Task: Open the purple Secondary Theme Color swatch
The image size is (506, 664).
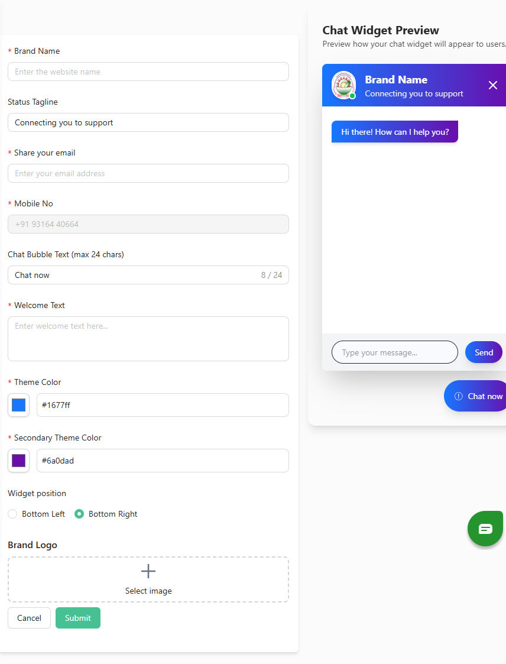Action: point(19,461)
